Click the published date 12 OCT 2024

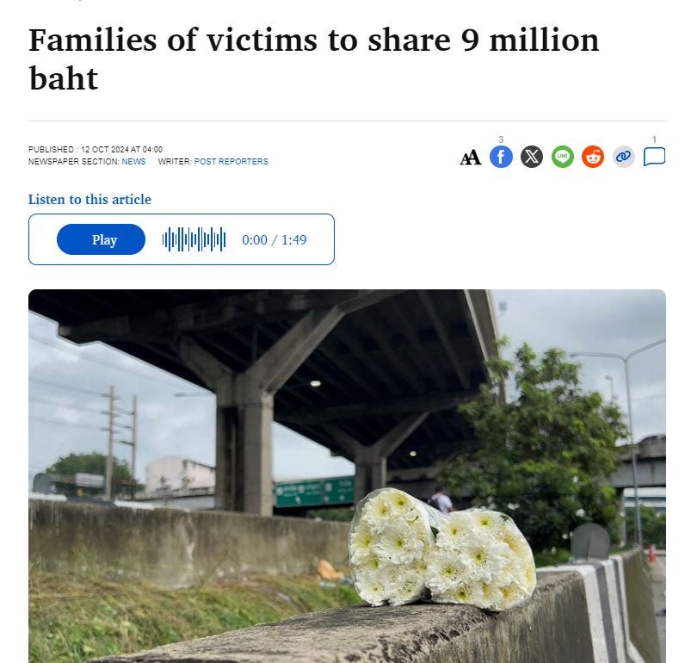(104, 150)
